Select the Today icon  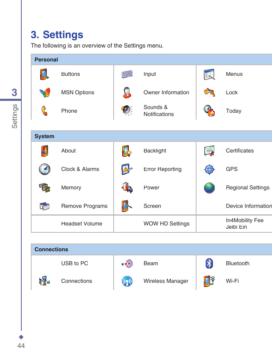(209, 111)
